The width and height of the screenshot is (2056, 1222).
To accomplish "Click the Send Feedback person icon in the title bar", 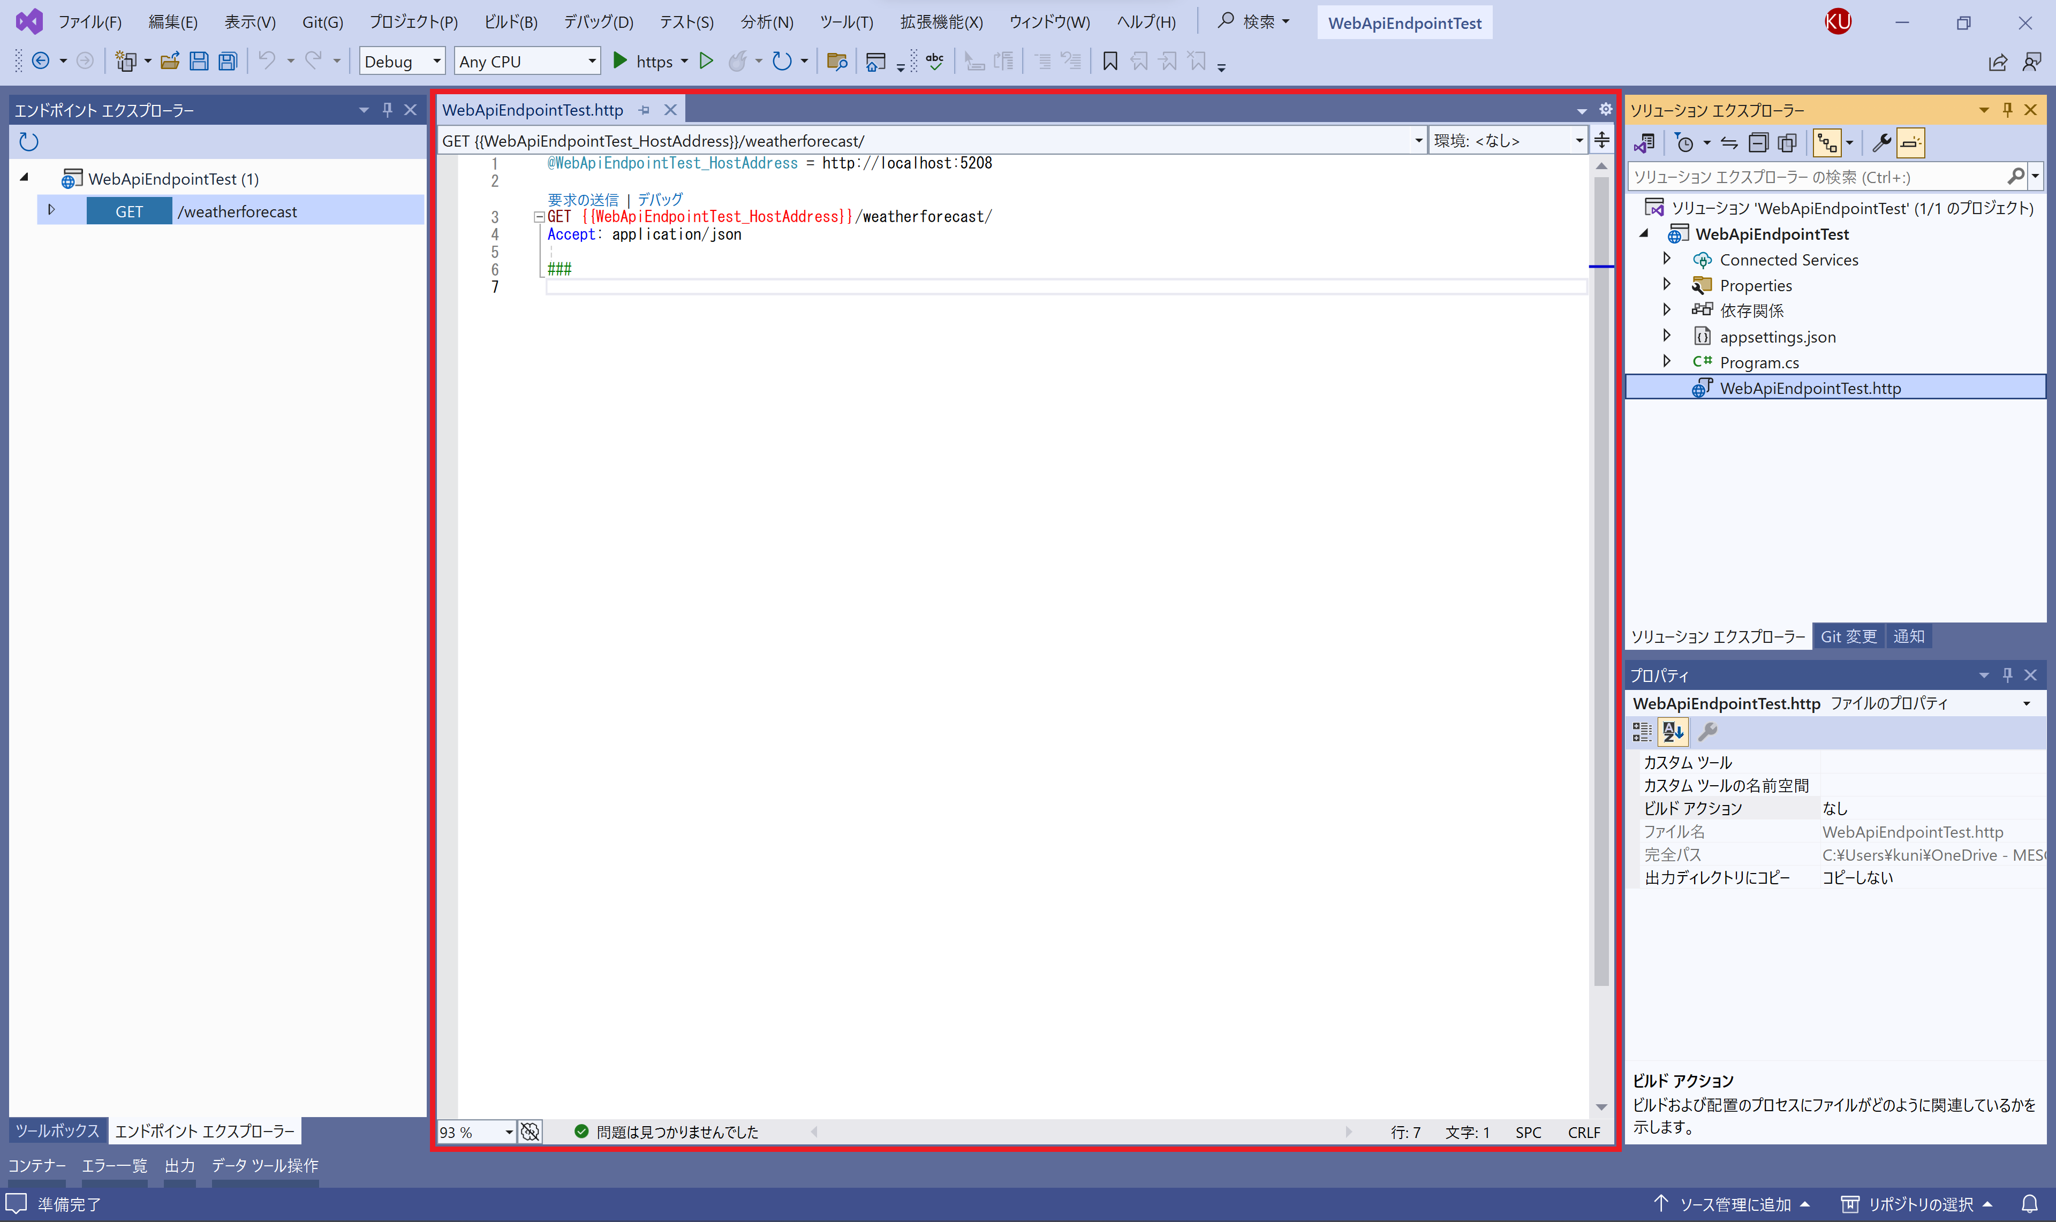I will [x=2032, y=62].
